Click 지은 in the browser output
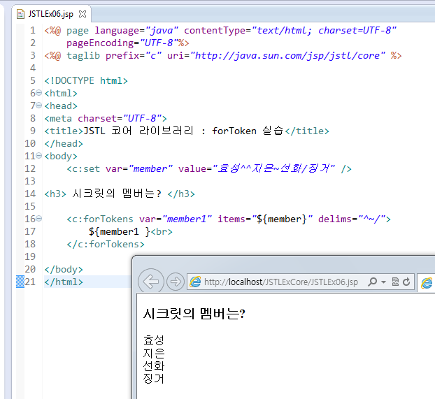Screen dimensions: 435x399 [154, 353]
